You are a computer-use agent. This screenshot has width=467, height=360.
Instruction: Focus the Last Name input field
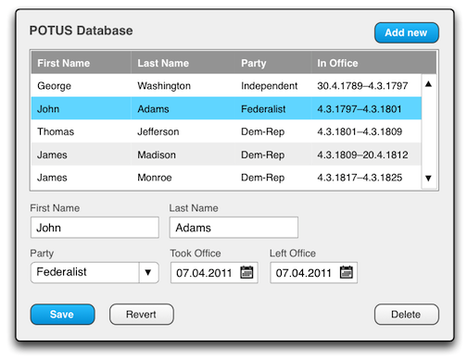point(233,228)
